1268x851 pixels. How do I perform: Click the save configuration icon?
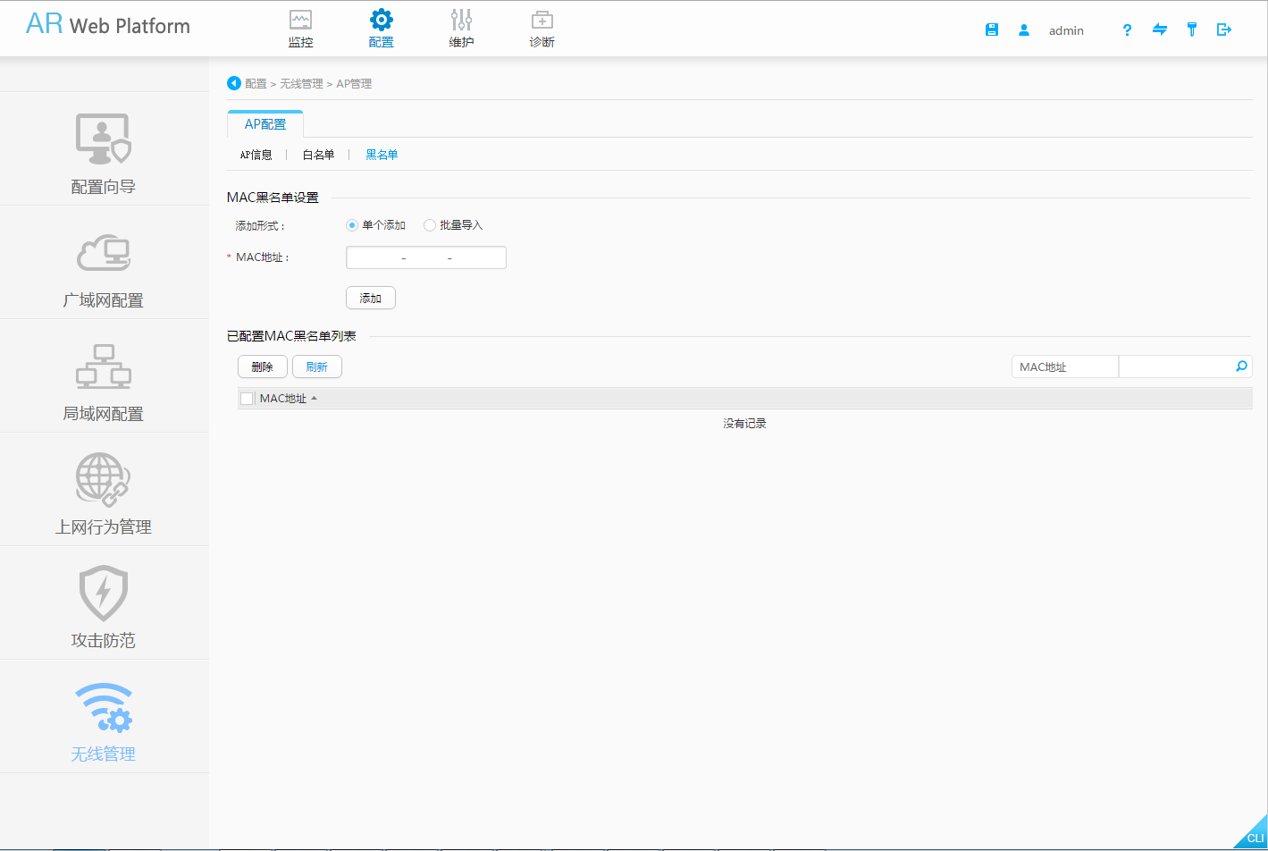pyautogui.click(x=992, y=29)
